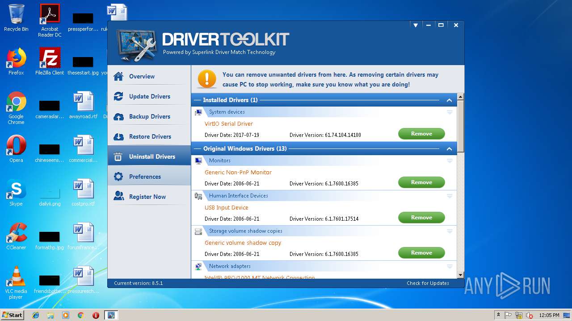Click the Backup Drivers cloud icon
The height and width of the screenshot is (321, 572).
point(118,116)
